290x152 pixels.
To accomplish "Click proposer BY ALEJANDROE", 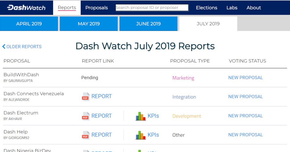I will tap(17, 100).
